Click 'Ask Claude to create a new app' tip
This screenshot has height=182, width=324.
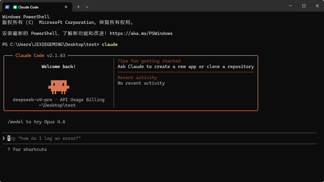tap(185, 67)
